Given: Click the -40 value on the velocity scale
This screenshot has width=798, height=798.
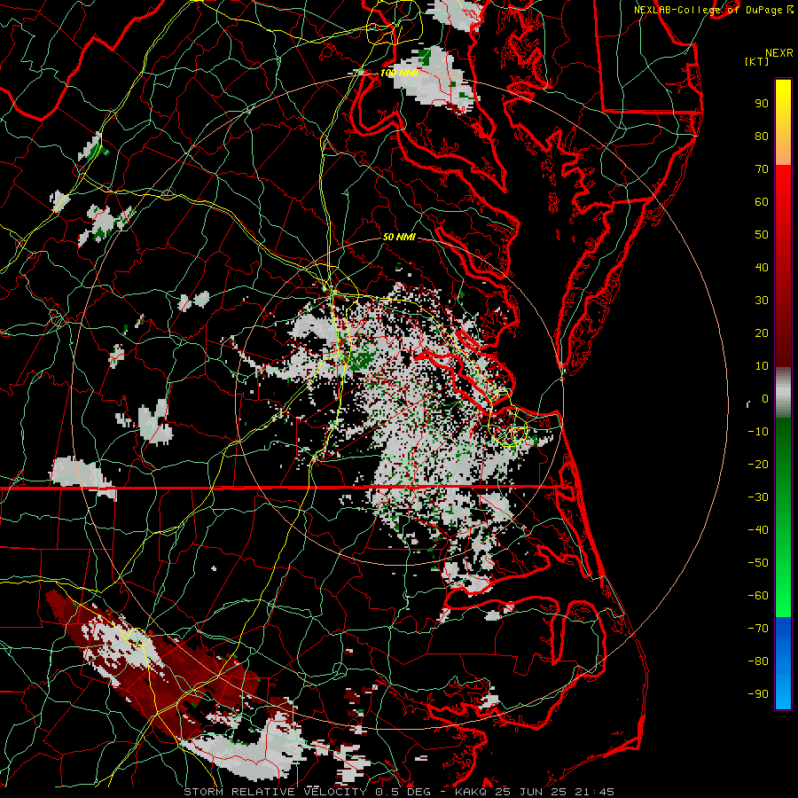Looking at the screenshot, I should pos(758,530).
